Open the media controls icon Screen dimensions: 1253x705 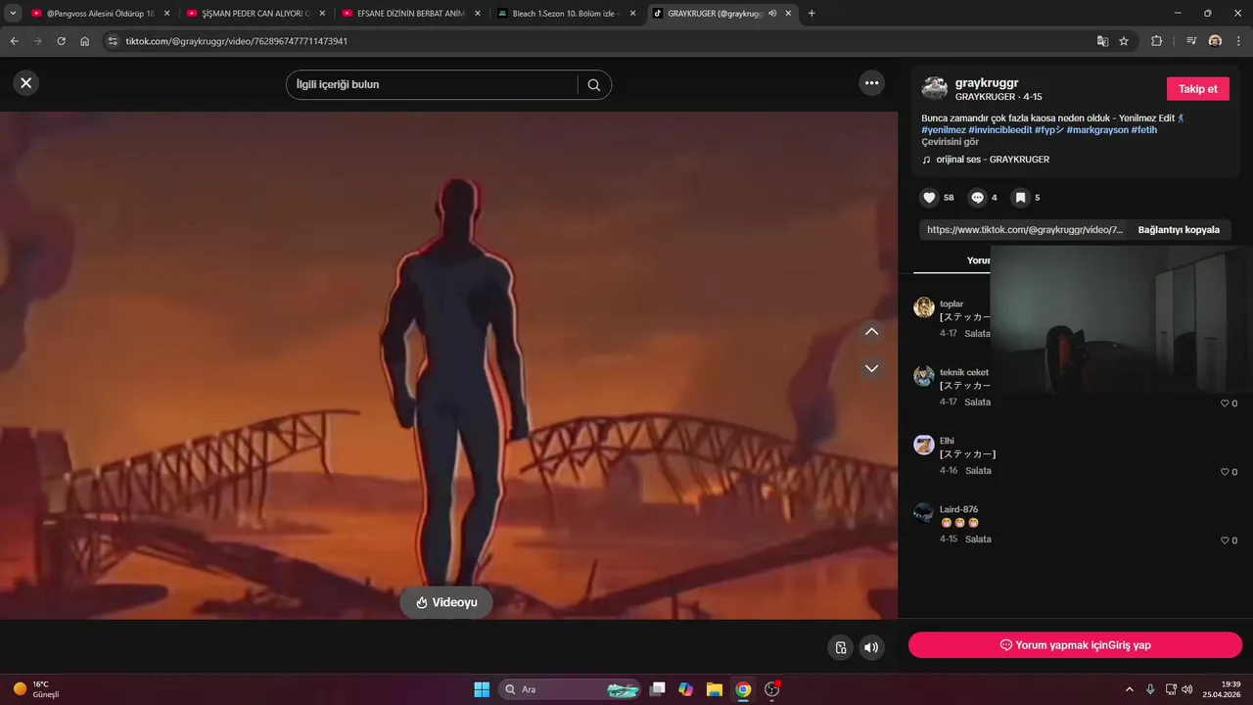pyautogui.click(x=1191, y=41)
